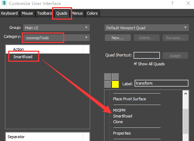Switch to the Toolbars tab
The image size is (194, 141).
click(x=45, y=13)
